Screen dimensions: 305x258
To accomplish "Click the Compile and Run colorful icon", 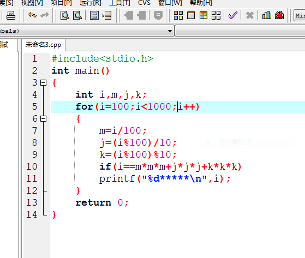I will click(204, 15).
